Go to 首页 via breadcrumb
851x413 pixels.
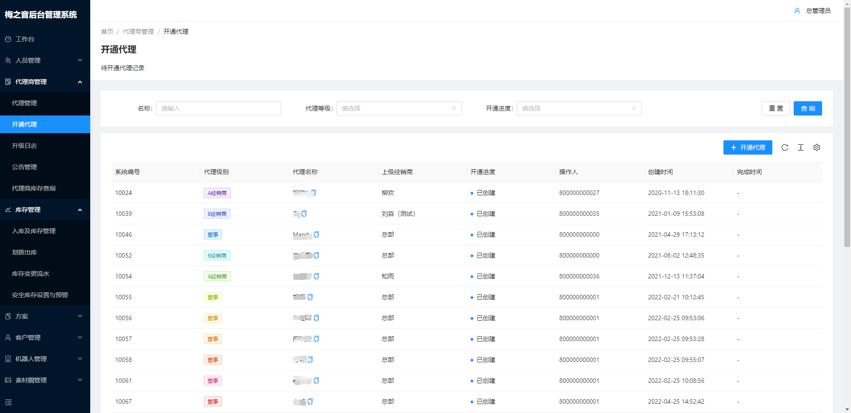[107, 32]
